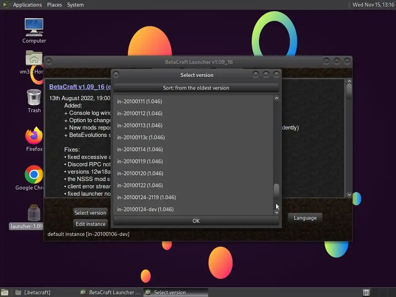Click changelog scrollbar up arrow in launcher
Viewport: 396px width, 297px height.
click(349, 81)
